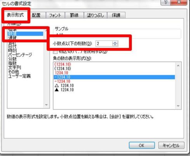Switch to the 保護 tab
The height and width of the screenshot is (156, 190).
point(116,15)
